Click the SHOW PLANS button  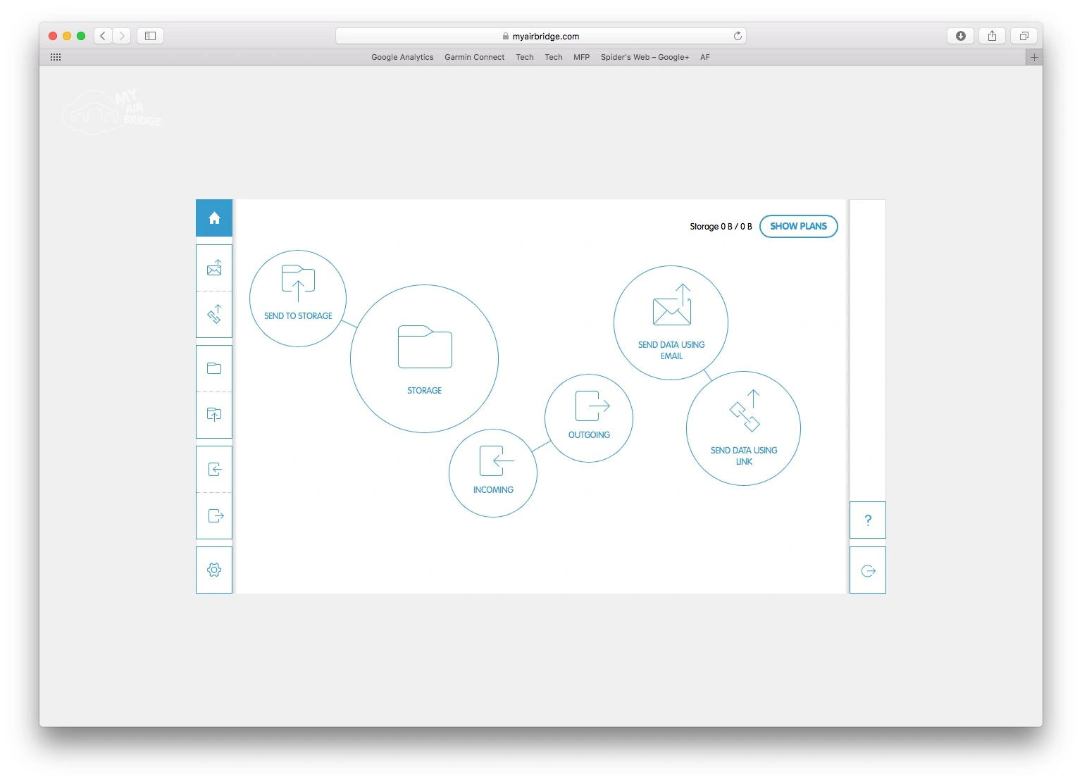point(799,226)
